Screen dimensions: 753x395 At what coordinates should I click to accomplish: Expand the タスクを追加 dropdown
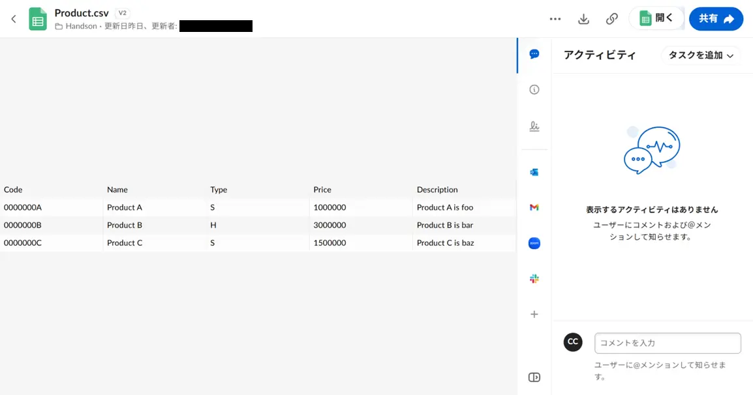pyautogui.click(x=701, y=55)
